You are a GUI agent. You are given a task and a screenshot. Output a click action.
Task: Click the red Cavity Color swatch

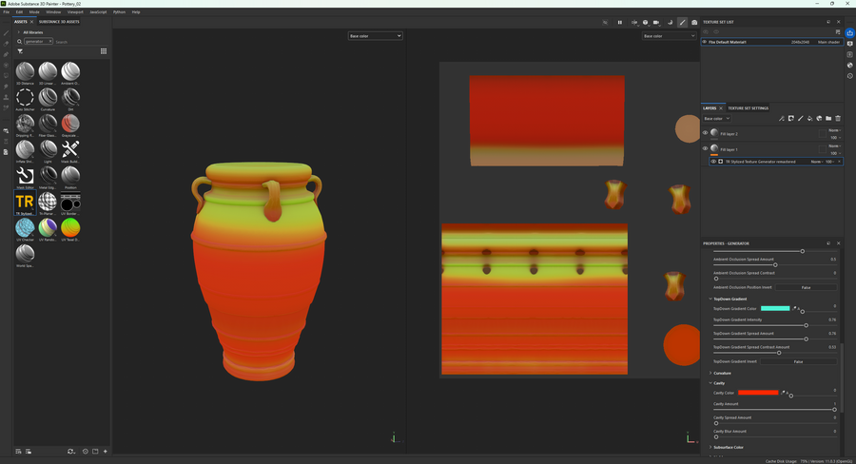[758, 393]
